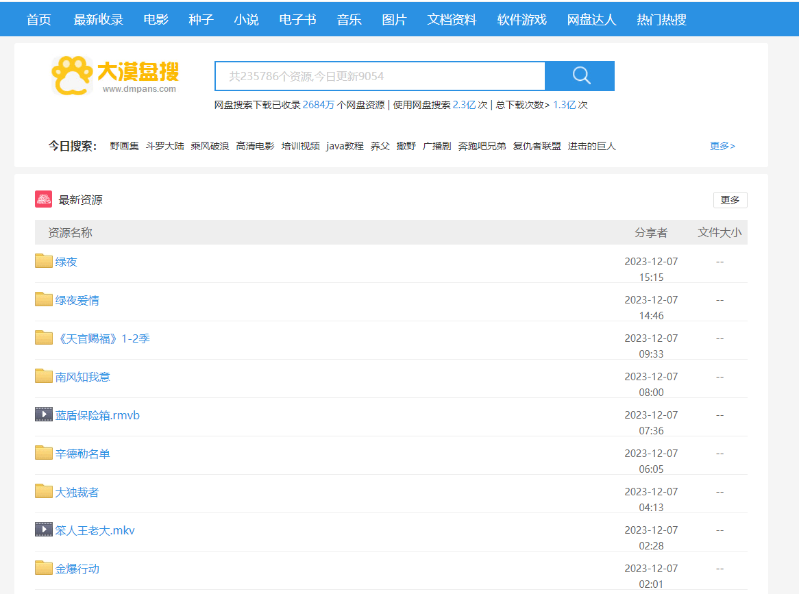Click the 斗罗大陆 trending search term
The width and height of the screenshot is (799, 594).
pos(165,146)
